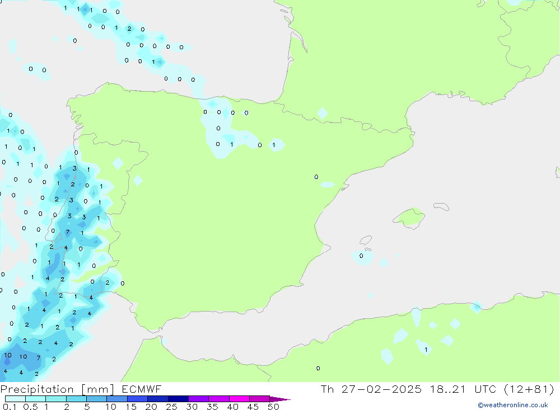Click Mallorca island on the map
Viewport: 560px width, 410px height.
(x=410, y=217)
